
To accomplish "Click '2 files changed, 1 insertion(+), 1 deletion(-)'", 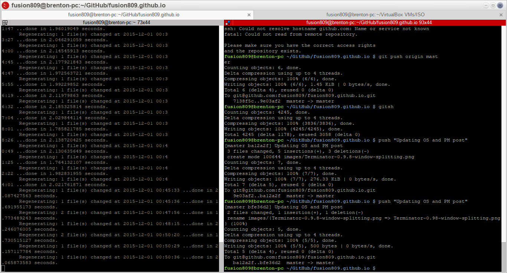I will point(295,212).
